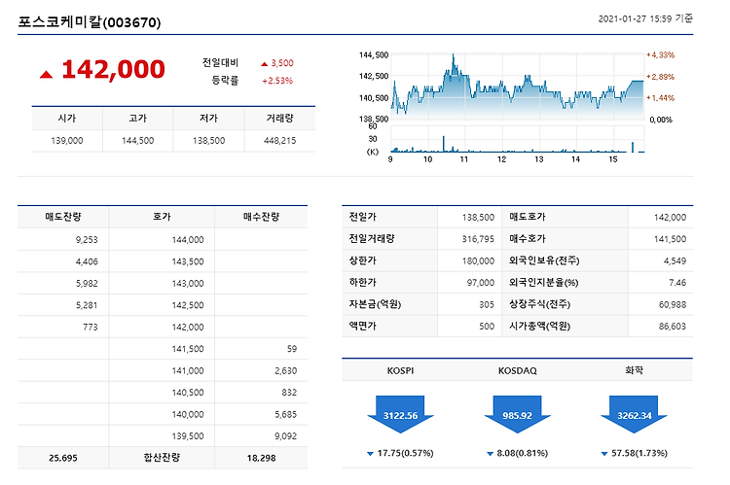
Task: Click the small triangle next to 8.08(0.81%)
Action: point(490,453)
